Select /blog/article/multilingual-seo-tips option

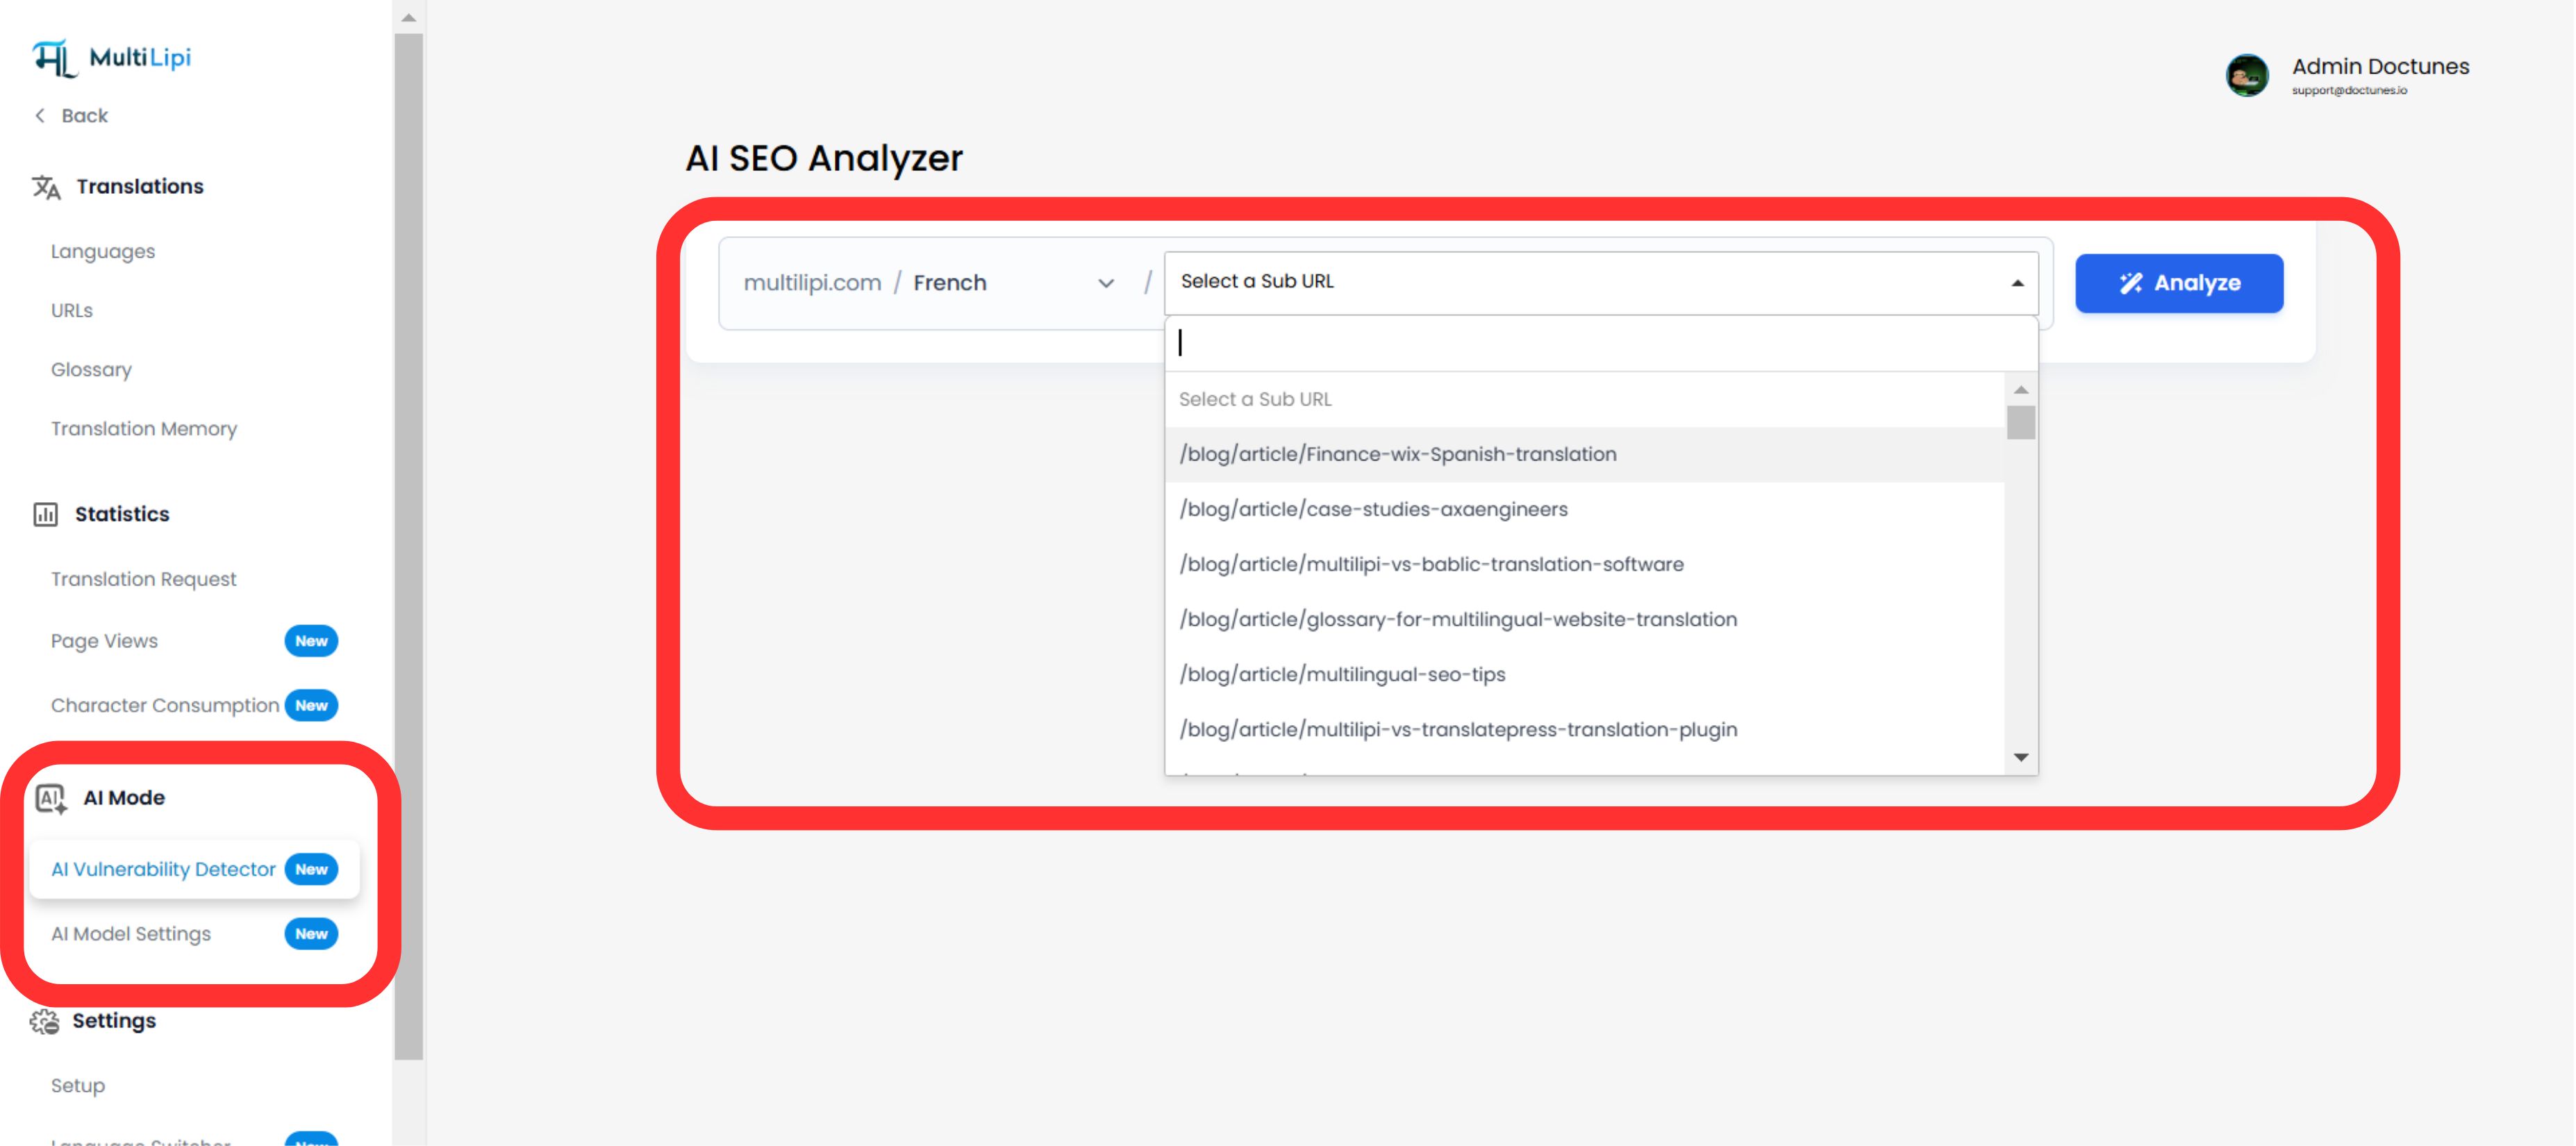1584,674
